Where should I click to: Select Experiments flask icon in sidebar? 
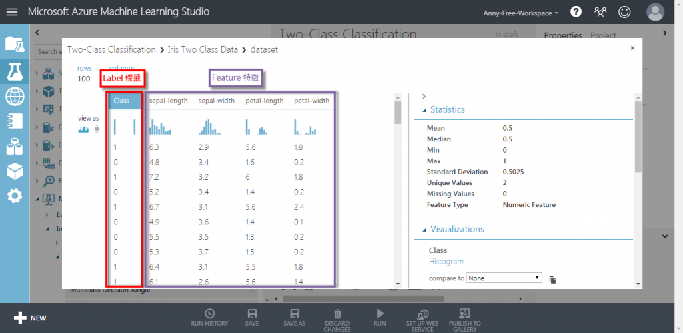(15, 71)
